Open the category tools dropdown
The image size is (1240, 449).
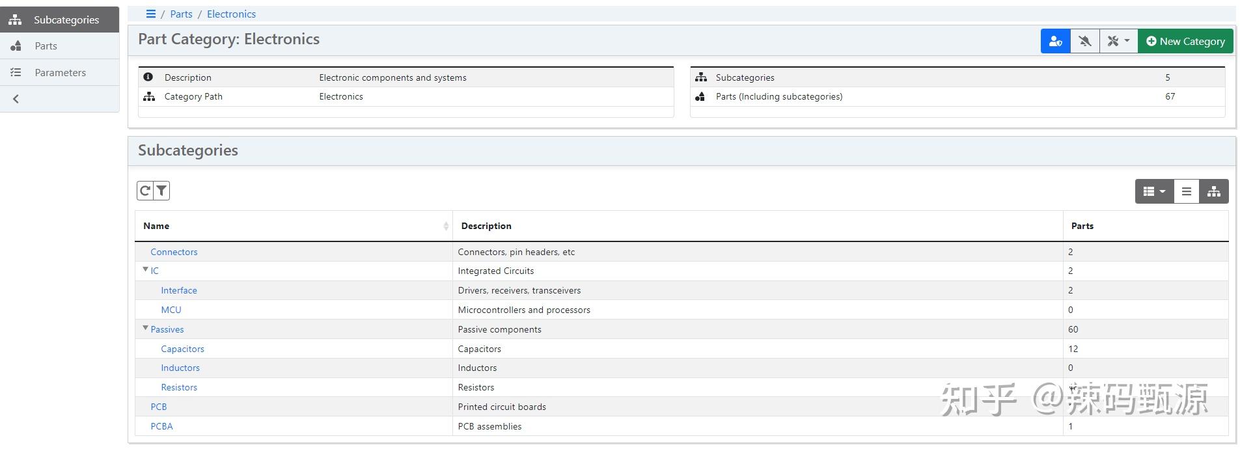tap(1118, 41)
